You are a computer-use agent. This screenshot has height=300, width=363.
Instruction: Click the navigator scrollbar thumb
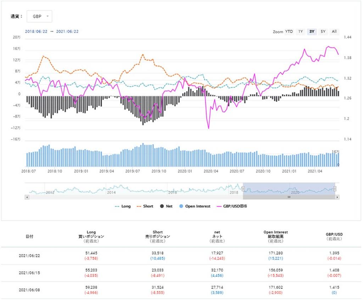[x=289, y=197]
